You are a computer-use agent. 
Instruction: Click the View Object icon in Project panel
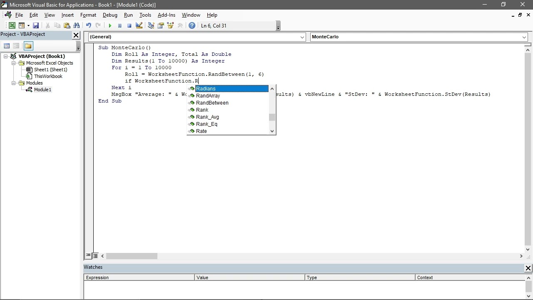[x=16, y=46]
